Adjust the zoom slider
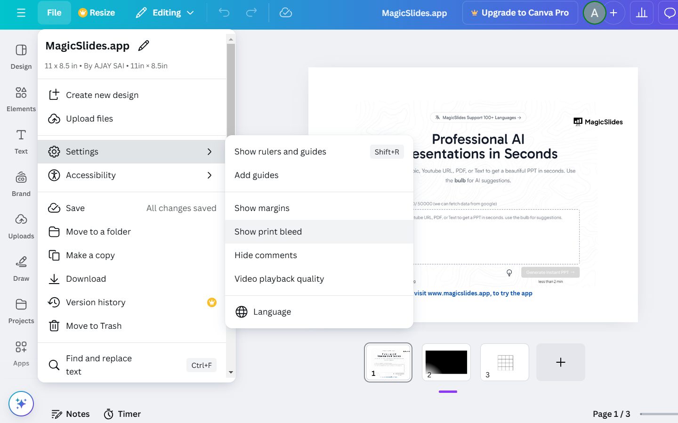This screenshot has height=423, width=678. [x=659, y=414]
